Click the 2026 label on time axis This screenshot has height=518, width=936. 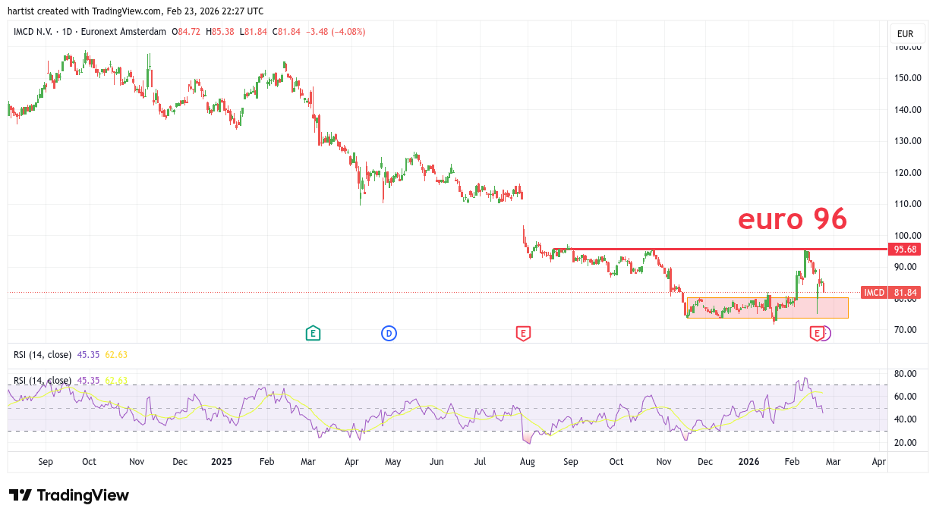pos(748,461)
